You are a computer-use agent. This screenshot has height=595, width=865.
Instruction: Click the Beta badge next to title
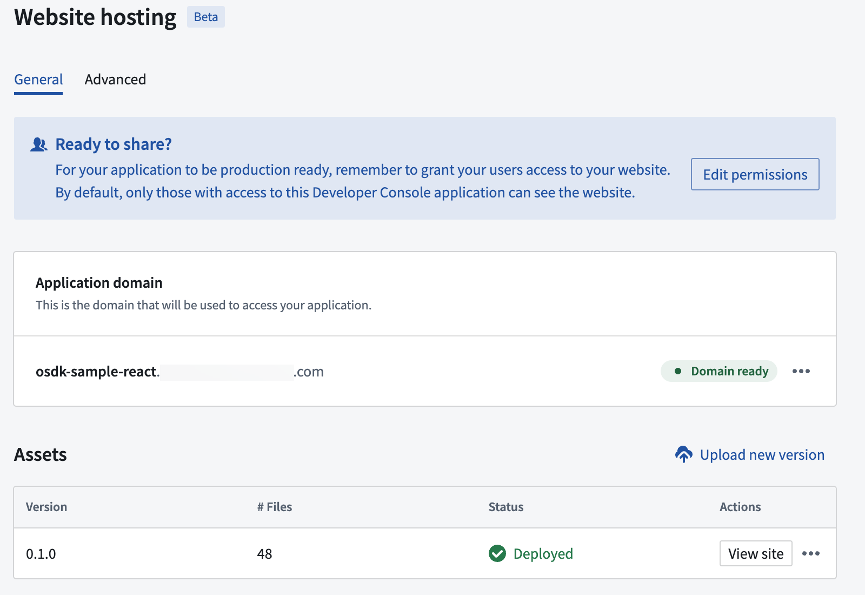click(205, 17)
